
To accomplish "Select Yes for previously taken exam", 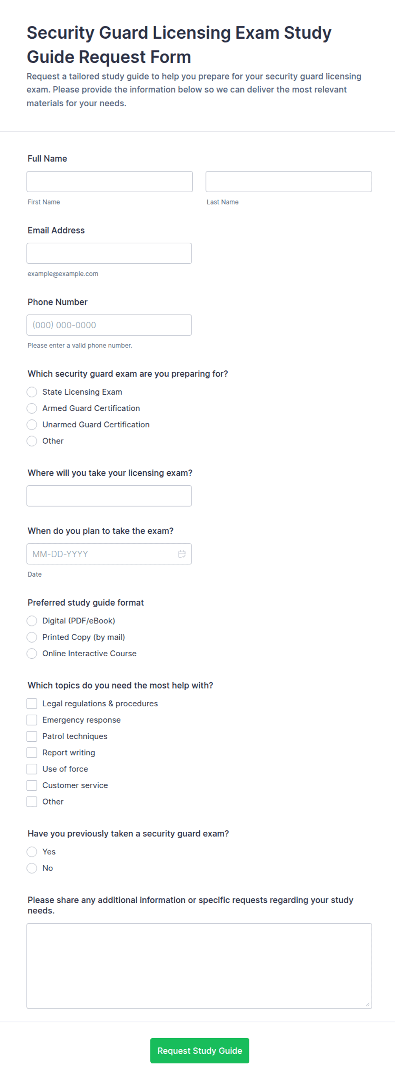I will tap(32, 852).
